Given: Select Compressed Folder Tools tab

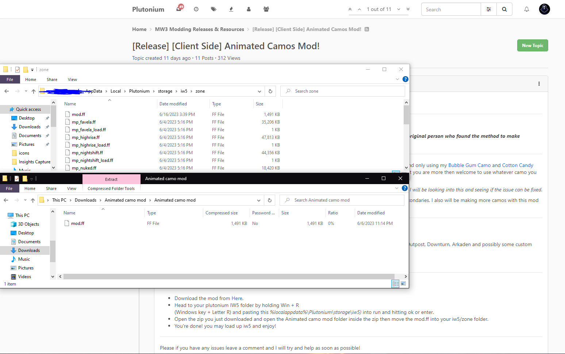Looking at the screenshot, I should click(x=111, y=188).
